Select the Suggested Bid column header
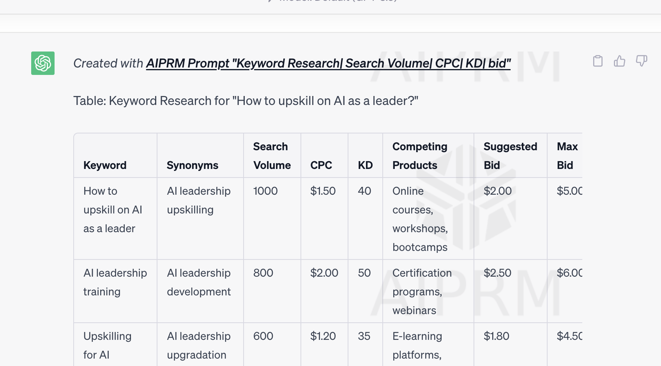661x366 pixels. 510,156
